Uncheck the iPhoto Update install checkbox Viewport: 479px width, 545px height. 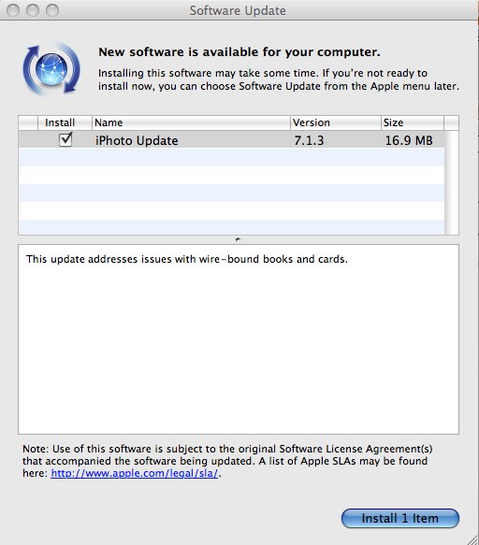tap(65, 139)
